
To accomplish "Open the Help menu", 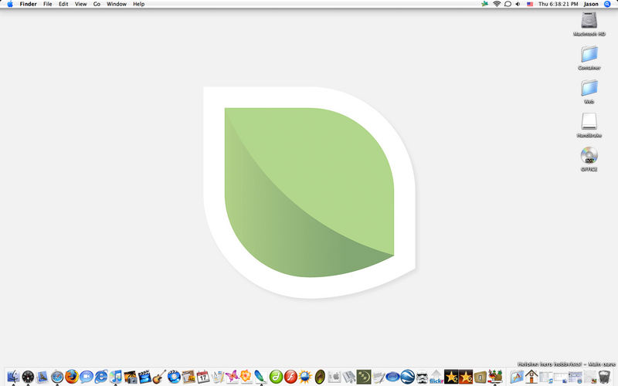I will pos(138,4).
